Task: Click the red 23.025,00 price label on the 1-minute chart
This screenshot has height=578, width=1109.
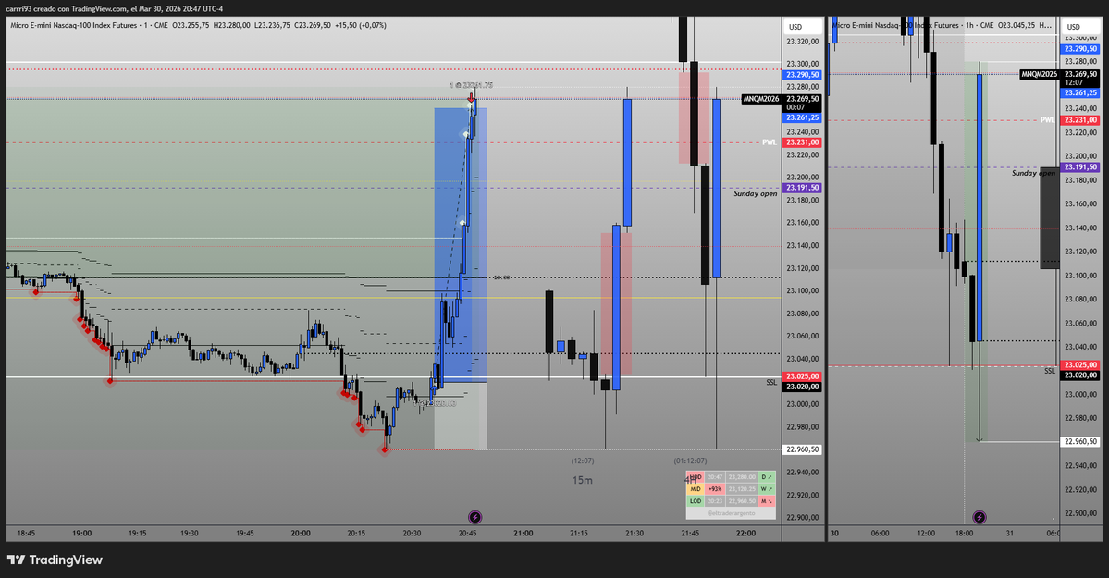Action: coord(802,376)
